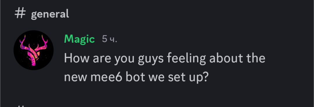Click the empty area right of the general header

click(x=190, y=14)
